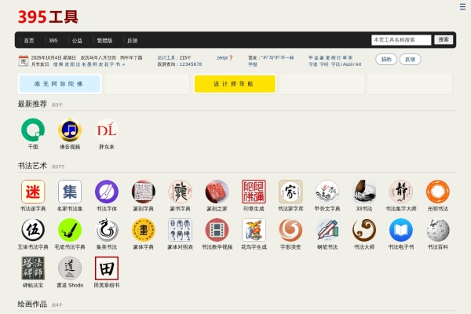Open the 篆刻之家 seal icon
This screenshot has width=471, height=314.
[x=217, y=192]
